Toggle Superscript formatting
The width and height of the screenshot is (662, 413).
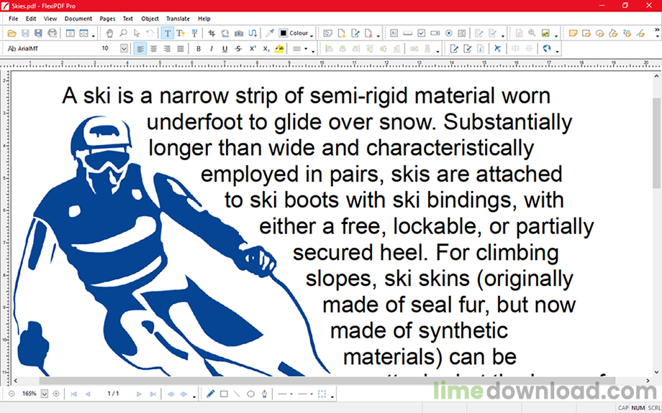click(x=253, y=49)
